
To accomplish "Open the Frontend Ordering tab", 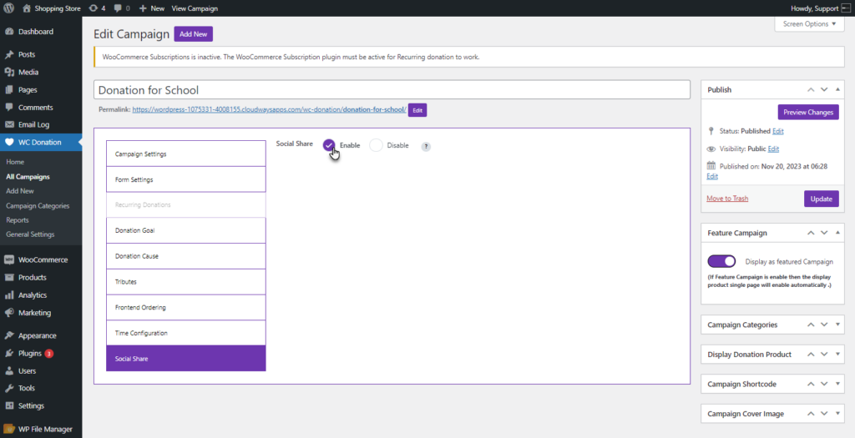I will coord(186,307).
